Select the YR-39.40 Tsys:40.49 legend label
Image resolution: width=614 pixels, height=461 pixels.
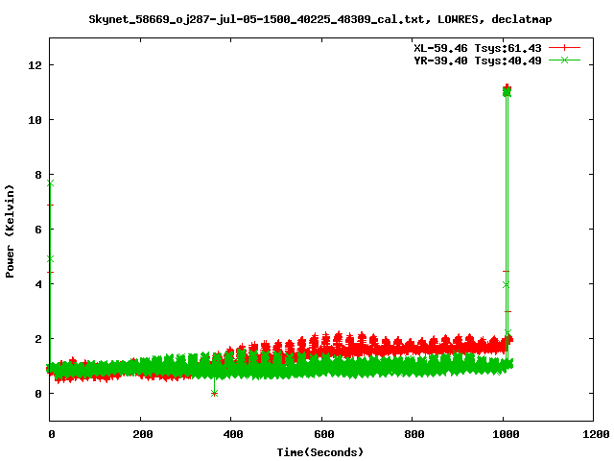click(x=478, y=61)
